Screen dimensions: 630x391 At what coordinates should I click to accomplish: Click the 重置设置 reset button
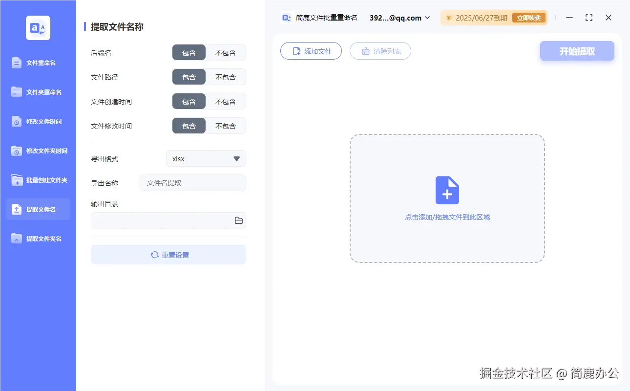(x=168, y=254)
